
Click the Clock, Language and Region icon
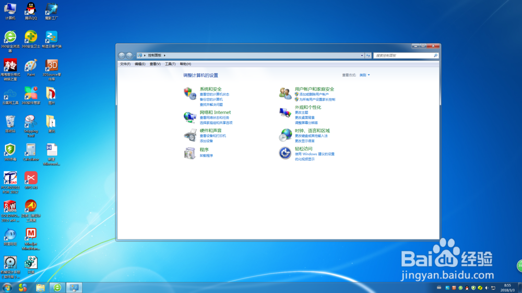tap(286, 135)
